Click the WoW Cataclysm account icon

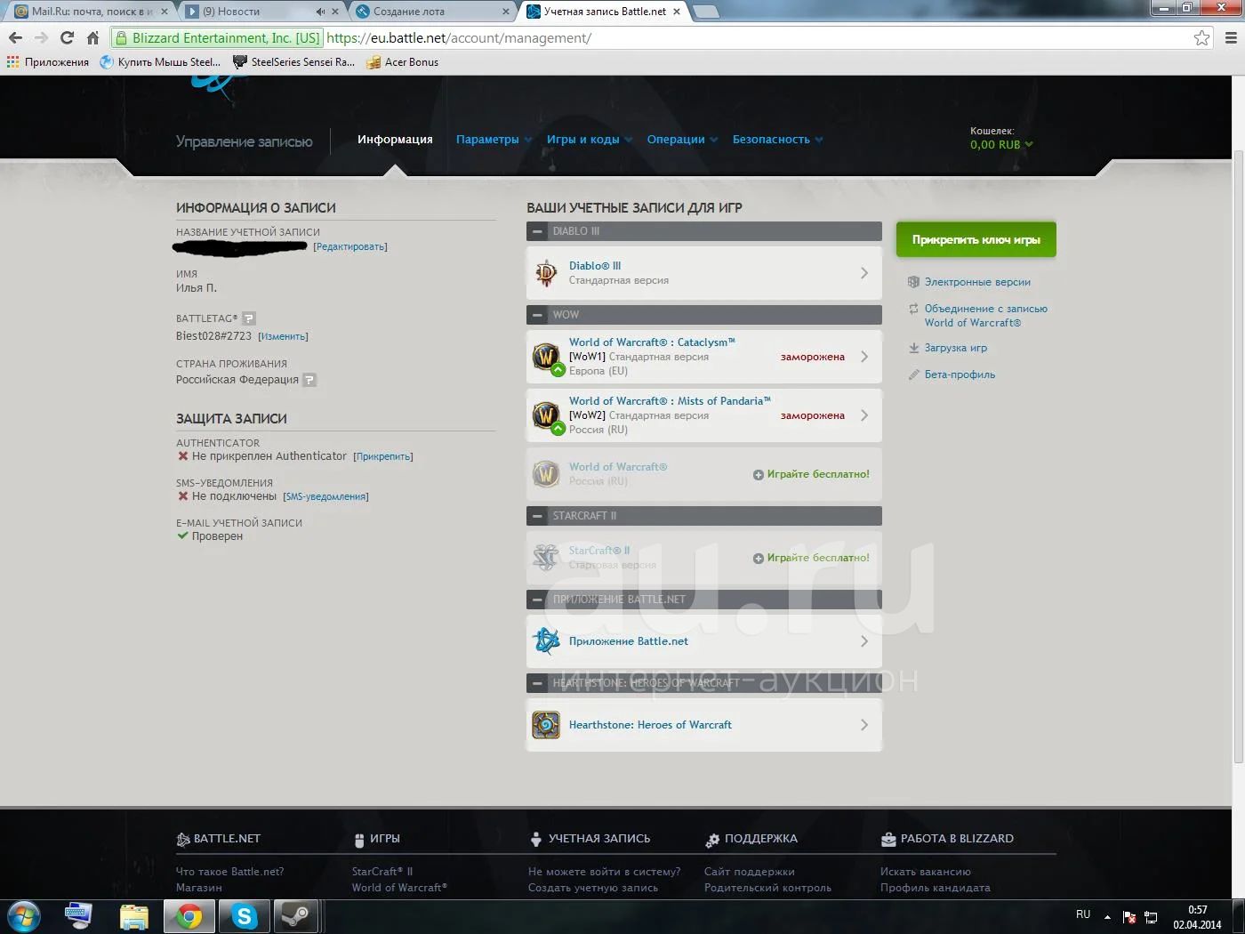tap(546, 357)
